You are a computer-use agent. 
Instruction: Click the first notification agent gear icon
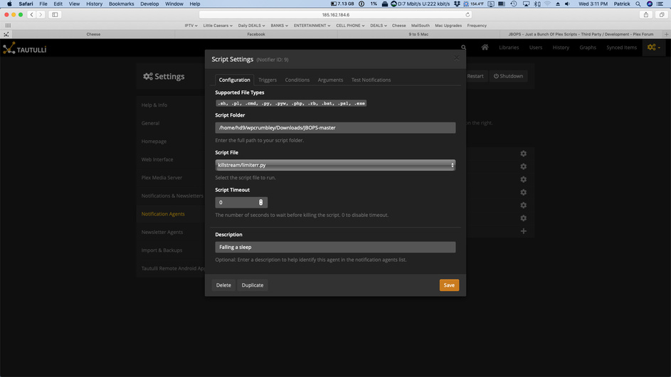coord(524,153)
